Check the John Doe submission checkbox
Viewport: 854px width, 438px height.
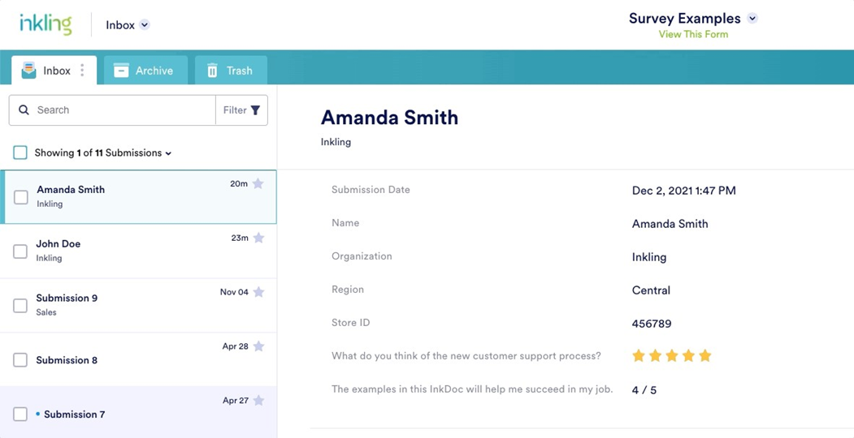20,251
